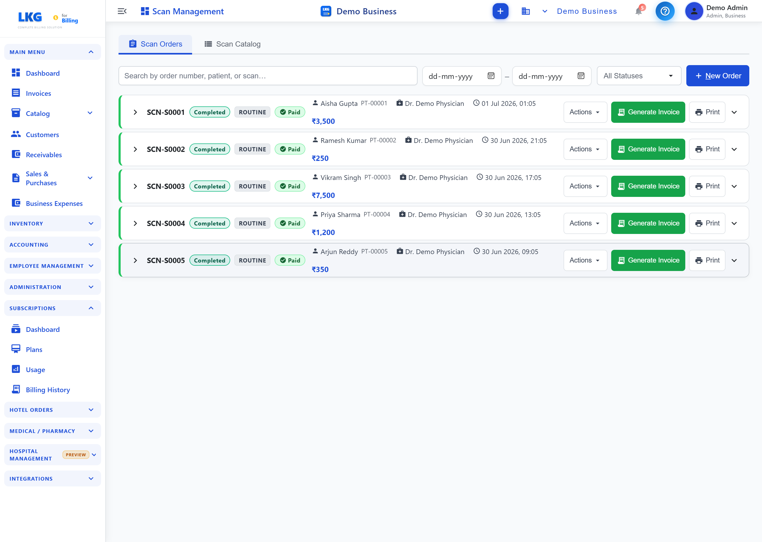This screenshot has height=542, width=762.
Task: Expand the Accounting section
Action: point(52,245)
